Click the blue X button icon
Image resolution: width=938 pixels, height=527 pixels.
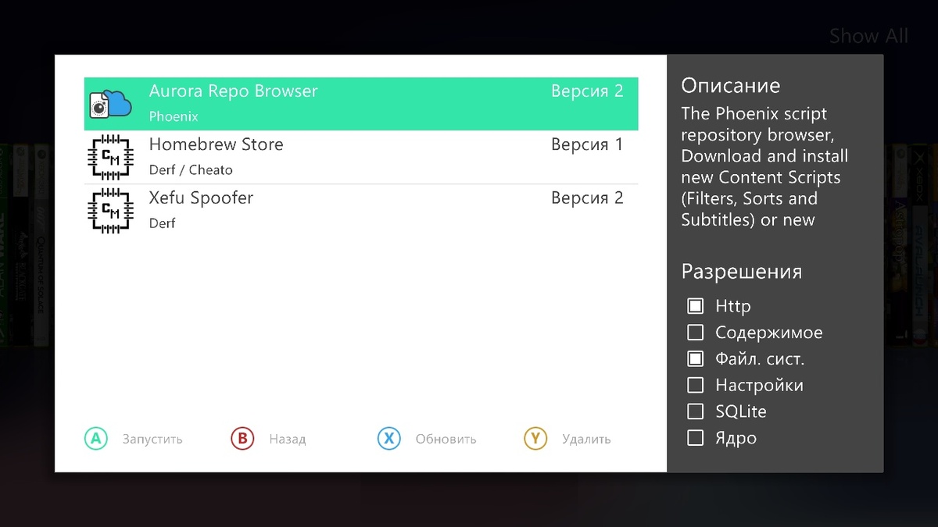(x=388, y=439)
